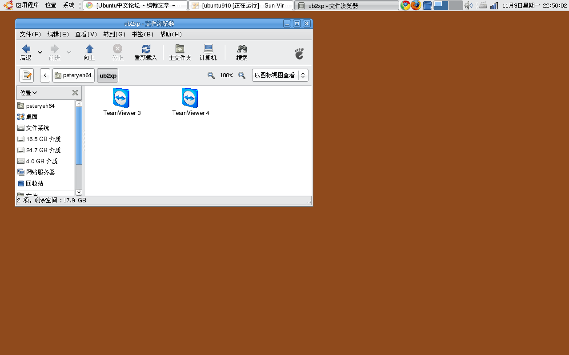Image resolution: width=569 pixels, height=355 pixels.
Task: Open the 查看(V) menu
Action: 86,34
